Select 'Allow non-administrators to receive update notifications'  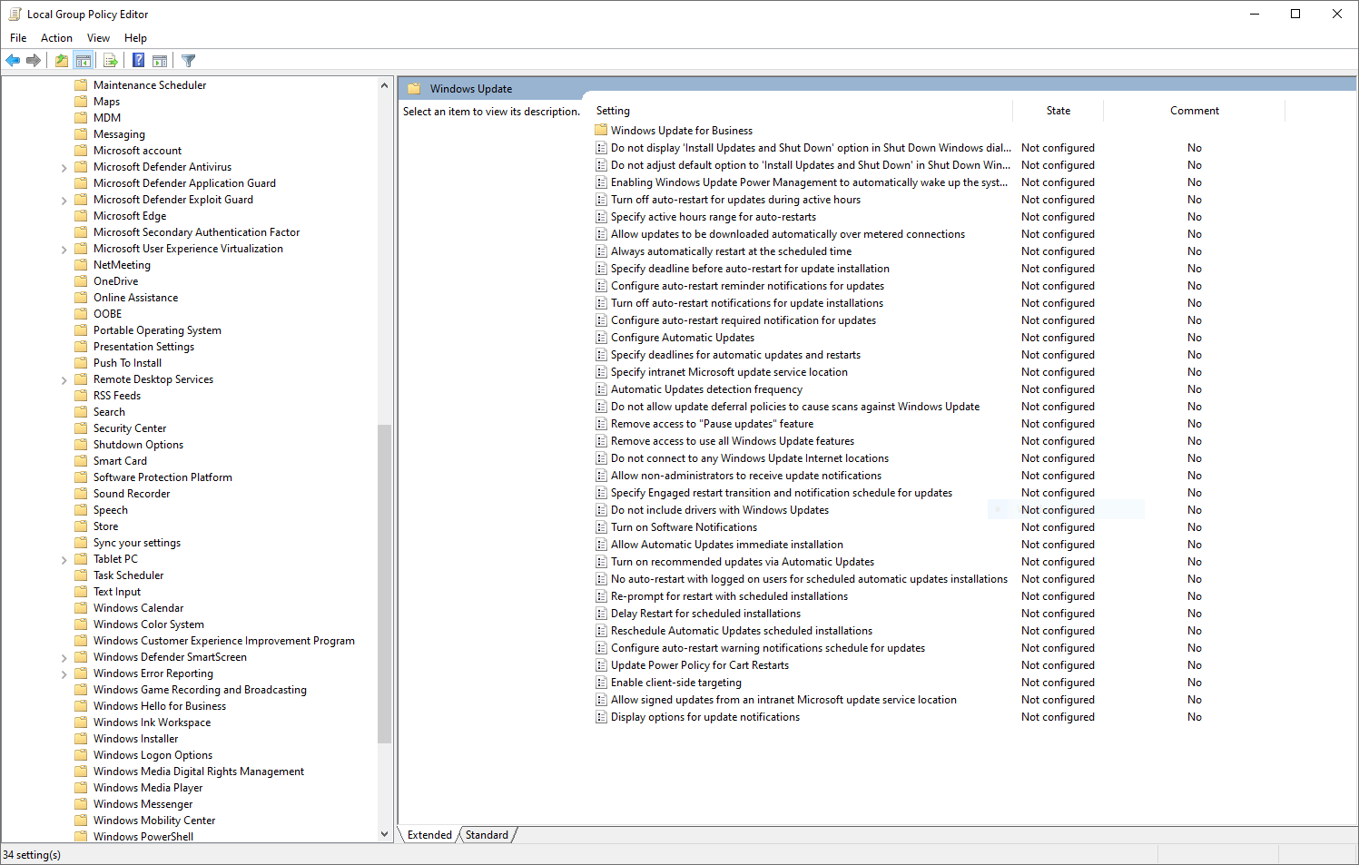[x=746, y=476]
